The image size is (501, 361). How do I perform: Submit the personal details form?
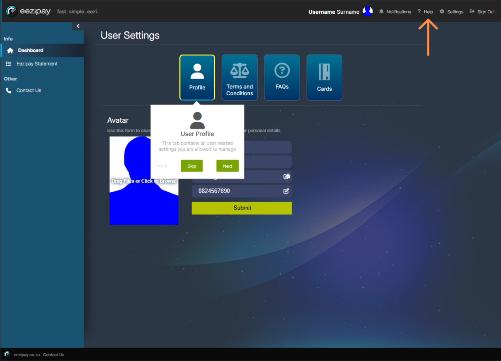(242, 208)
